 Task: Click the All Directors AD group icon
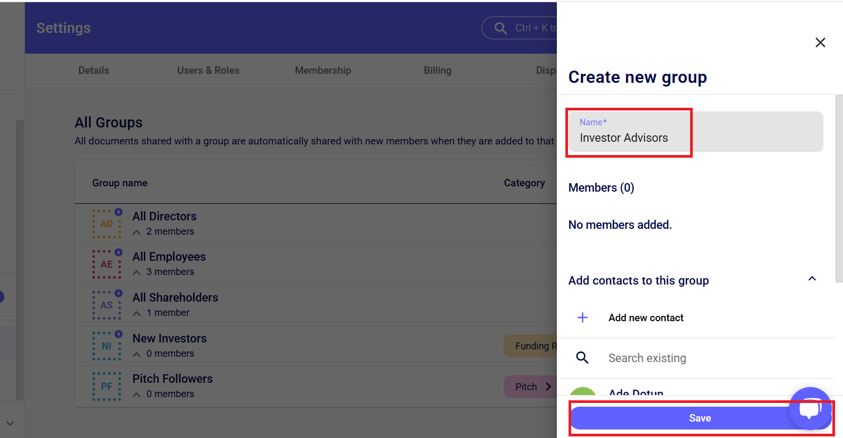(x=107, y=224)
